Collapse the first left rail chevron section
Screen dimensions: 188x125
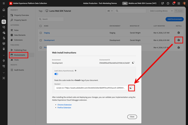click(4, 16)
